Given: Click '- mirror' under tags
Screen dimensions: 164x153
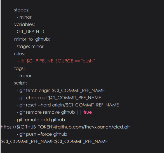Looking at the screenshot, I should (24, 76).
